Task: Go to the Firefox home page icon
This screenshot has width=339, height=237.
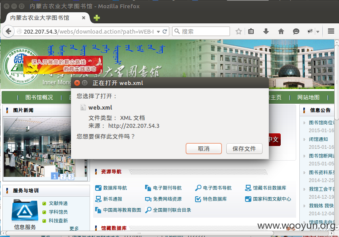Action: click(x=281, y=32)
